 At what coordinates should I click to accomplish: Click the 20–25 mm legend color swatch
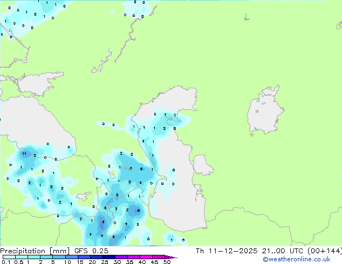tap(96, 257)
